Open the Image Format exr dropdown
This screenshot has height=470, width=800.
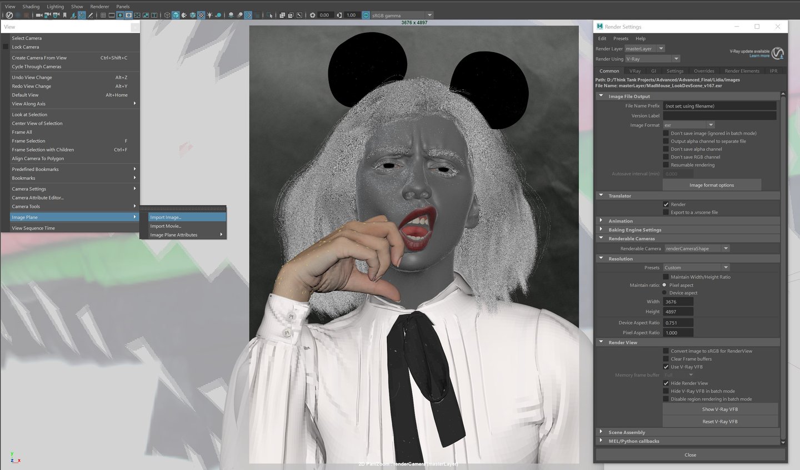click(688, 125)
